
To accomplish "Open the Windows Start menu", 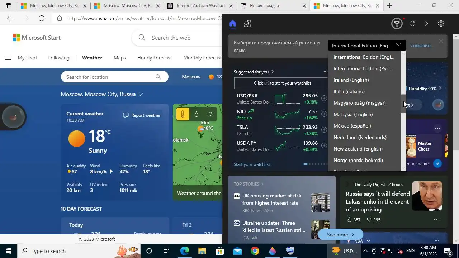I will tap(9, 251).
